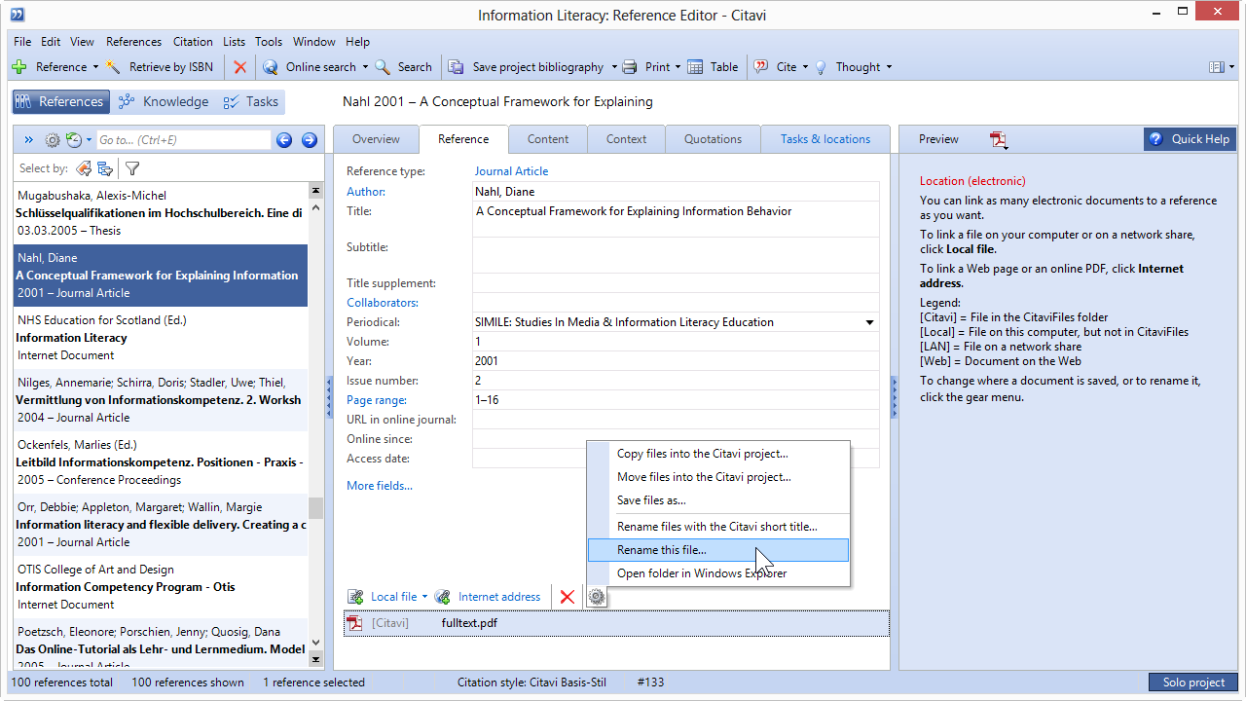
Task: Switch to the Knowledge workspace
Action: (x=163, y=101)
